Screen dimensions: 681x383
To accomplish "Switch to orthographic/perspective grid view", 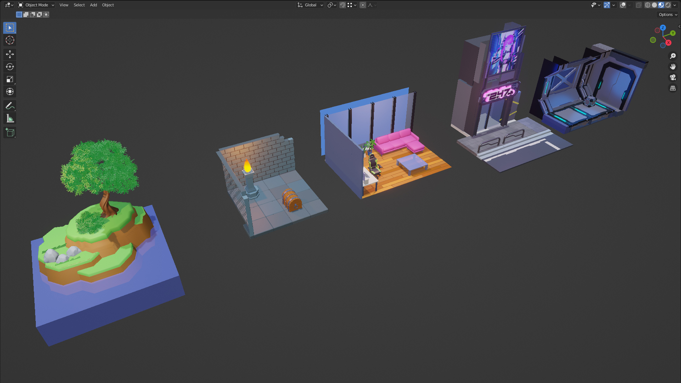I will [673, 88].
